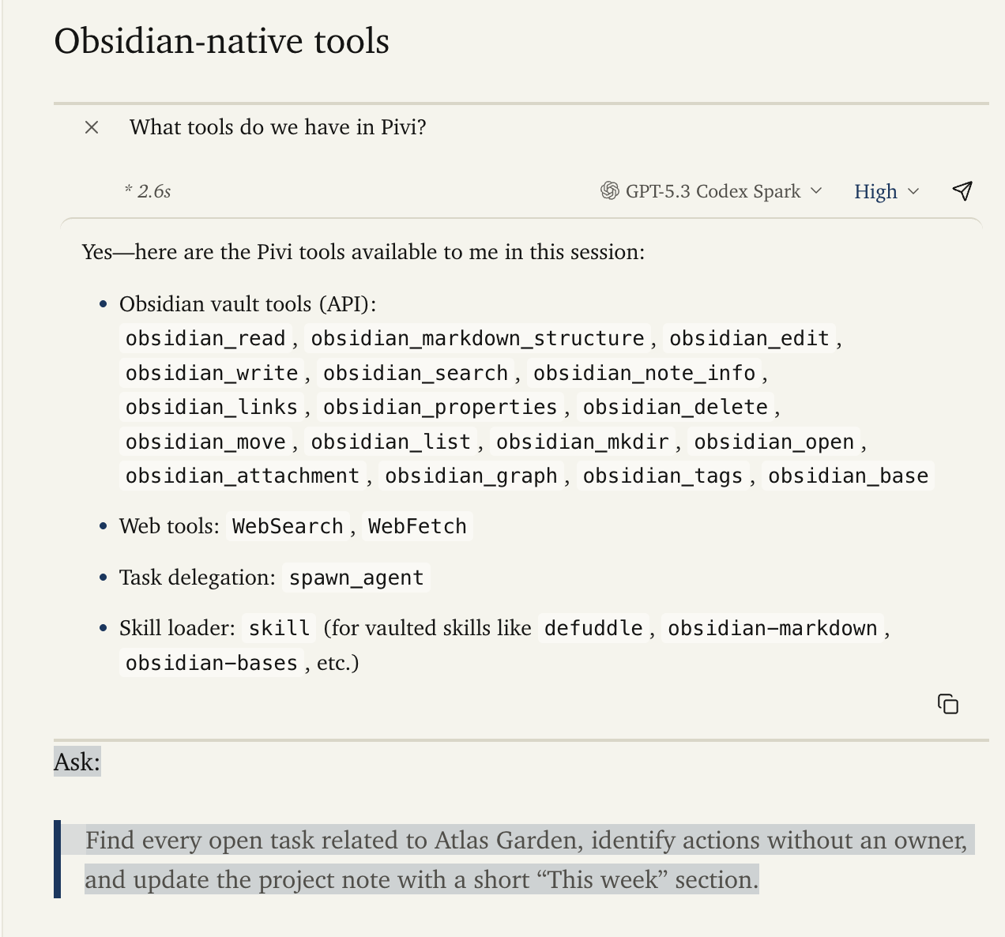The image size is (1005, 937).
Task: Copy the response with the copy icon
Action: tap(948, 704)
